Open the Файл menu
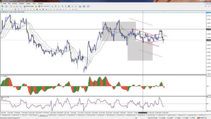This screenshot has height=119, width=211. (x=4, y=4)
